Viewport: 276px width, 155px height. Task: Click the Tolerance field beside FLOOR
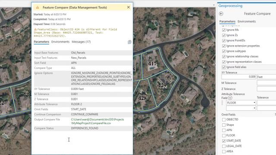(x=267, y=102)
